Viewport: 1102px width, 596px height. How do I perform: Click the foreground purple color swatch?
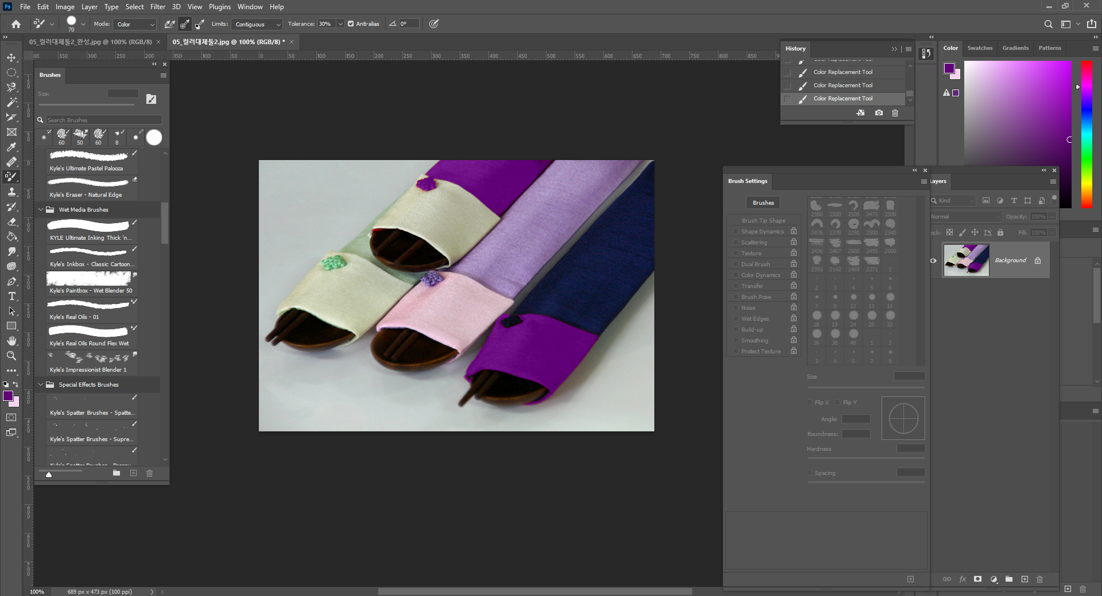click(x=8, y=396)
